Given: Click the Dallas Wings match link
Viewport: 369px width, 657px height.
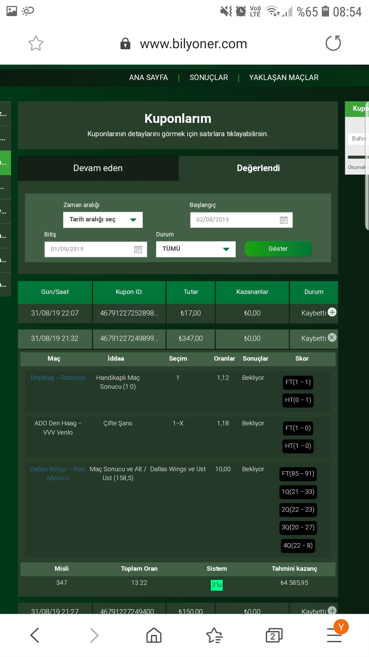Looking at the screenshot, I should pos(58,473).
